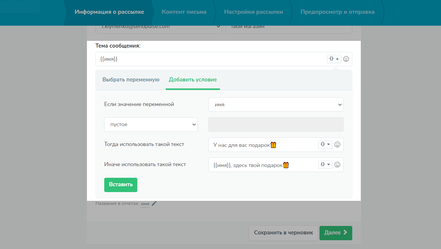This screenshot has height=249, width=441.
Task: Select the 'Добавить условие' tab
Action: point(193,80)
